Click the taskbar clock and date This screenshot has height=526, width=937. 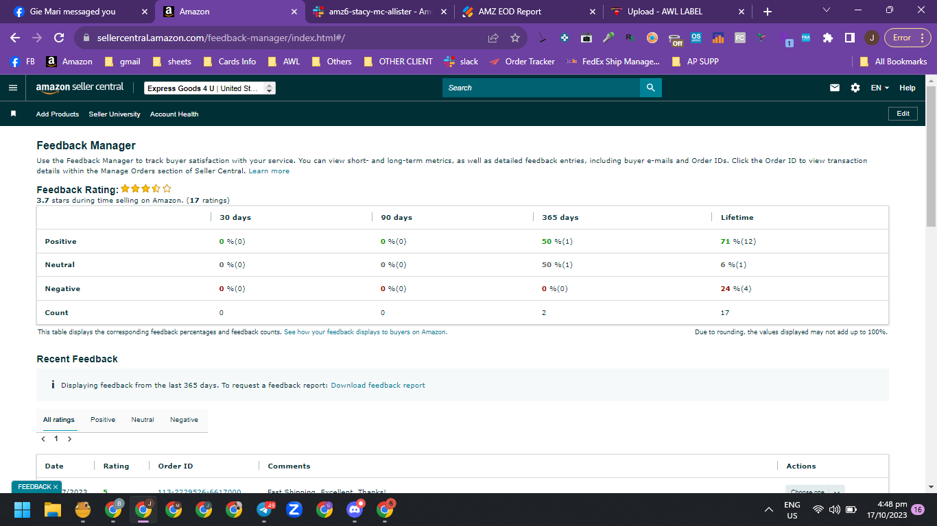coord(886,510)
